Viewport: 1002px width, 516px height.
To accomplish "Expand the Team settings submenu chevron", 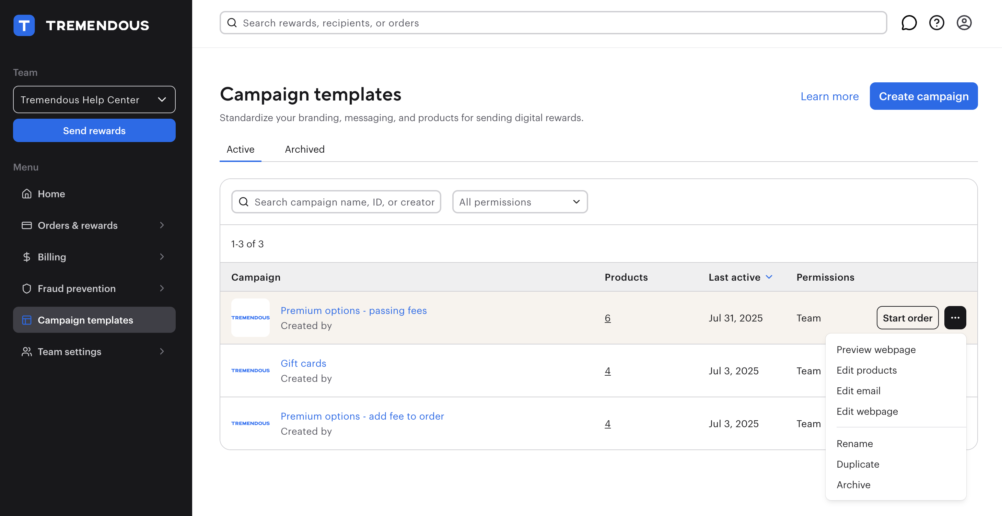I will pyautogui.click(x=162, y=352).
